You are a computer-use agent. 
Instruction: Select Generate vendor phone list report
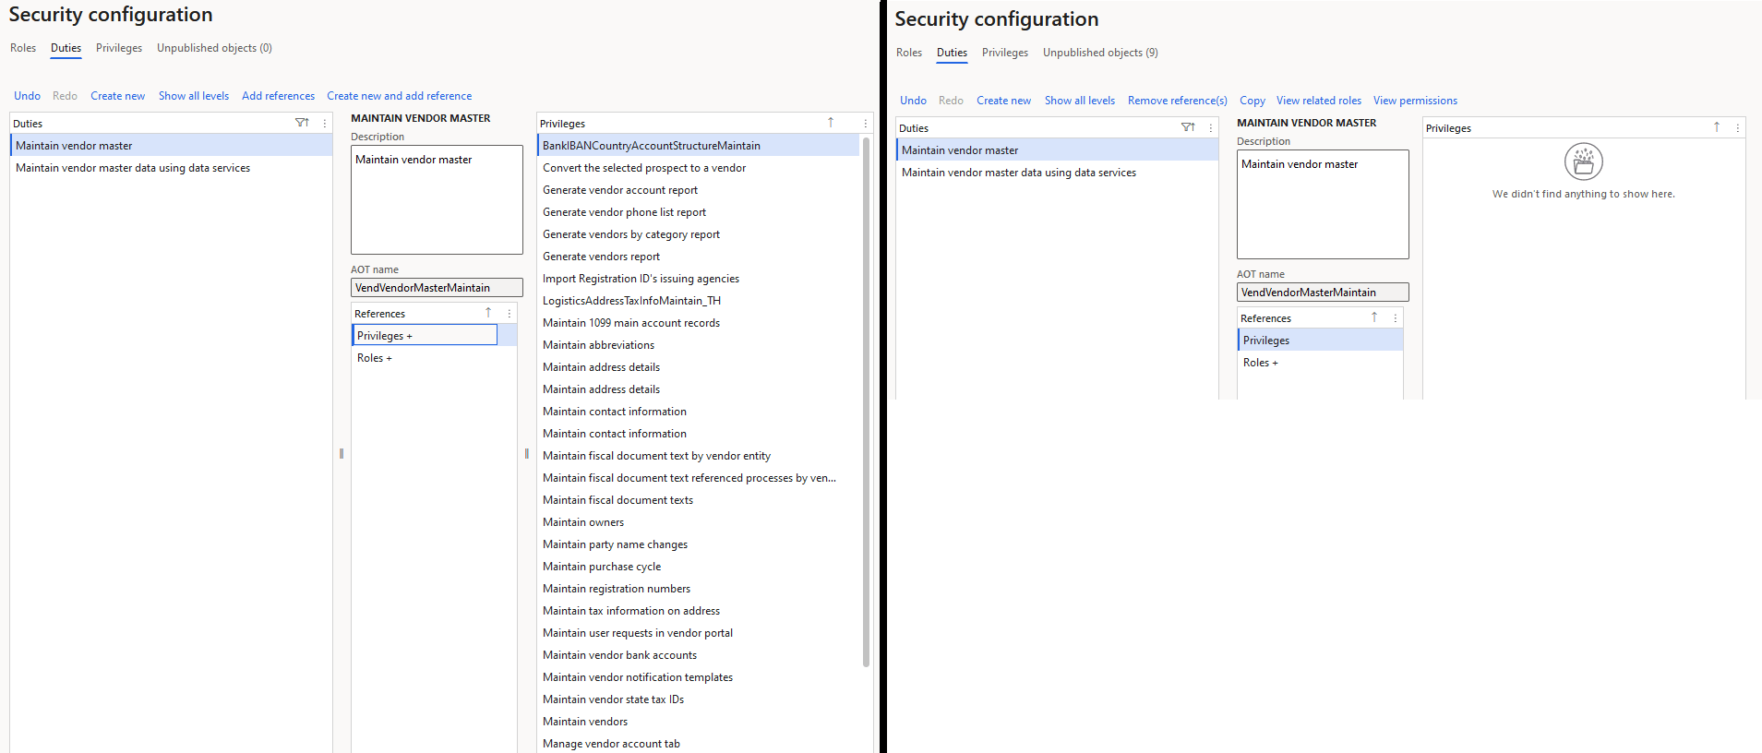tap(698, 212)
